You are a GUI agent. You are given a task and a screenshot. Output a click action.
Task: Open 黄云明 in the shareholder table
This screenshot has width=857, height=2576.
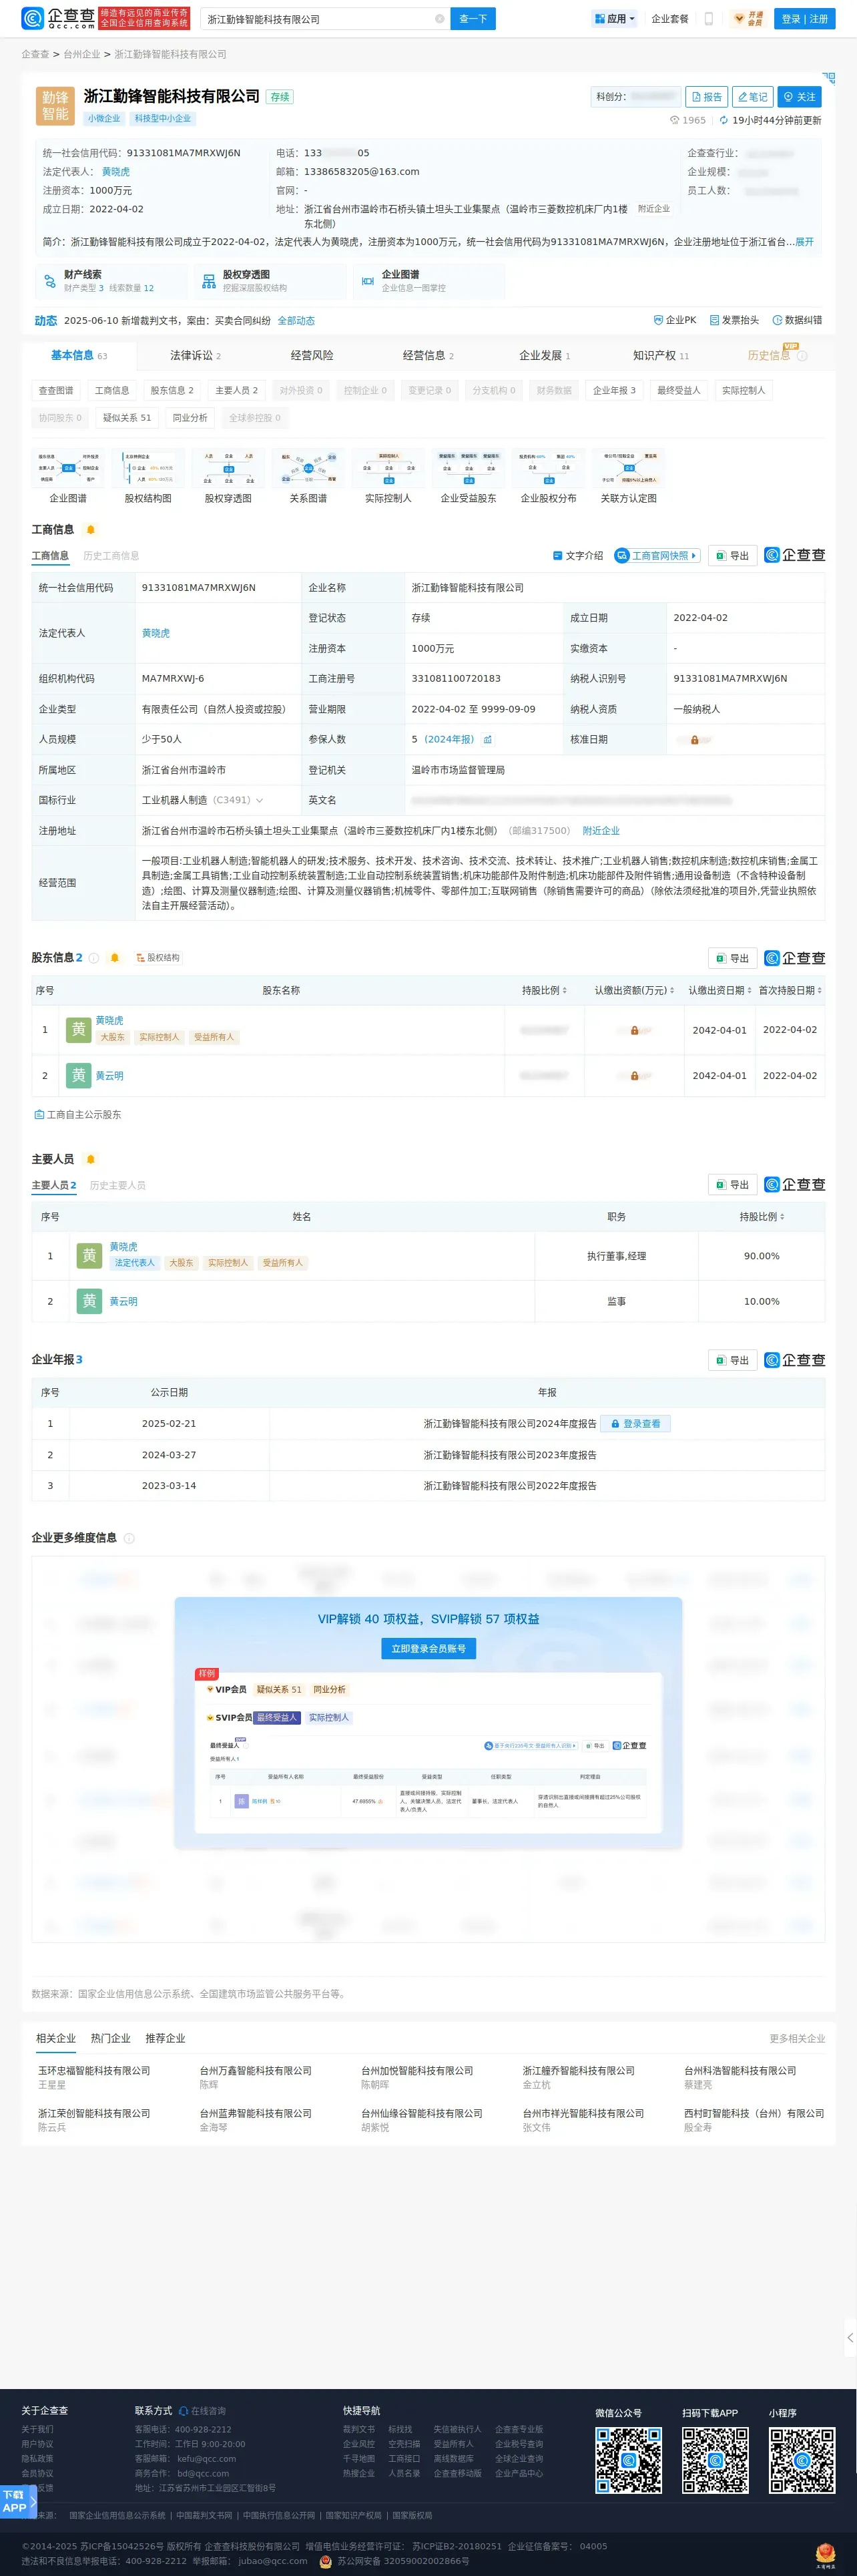110,1076
